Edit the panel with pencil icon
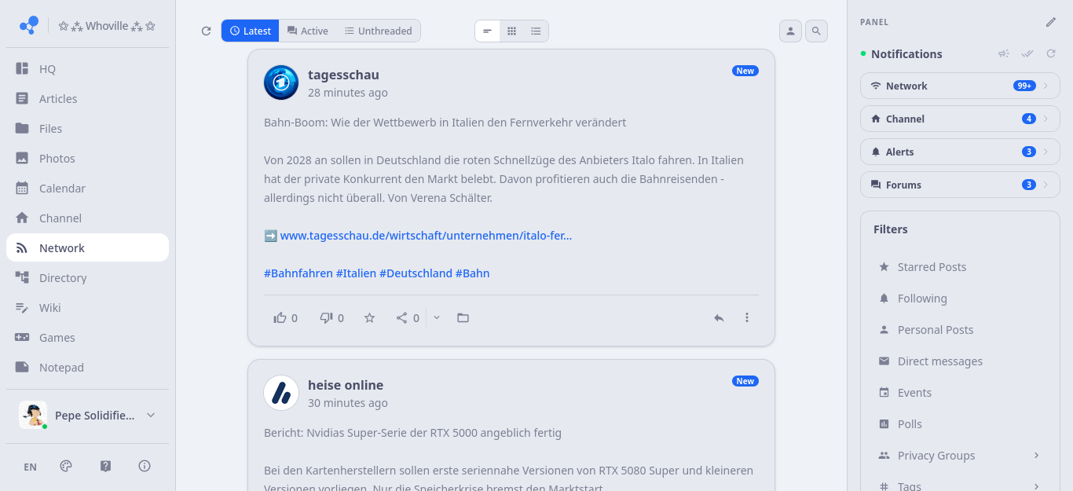This screenshot has width=1073, height=491. point(1051,22)
